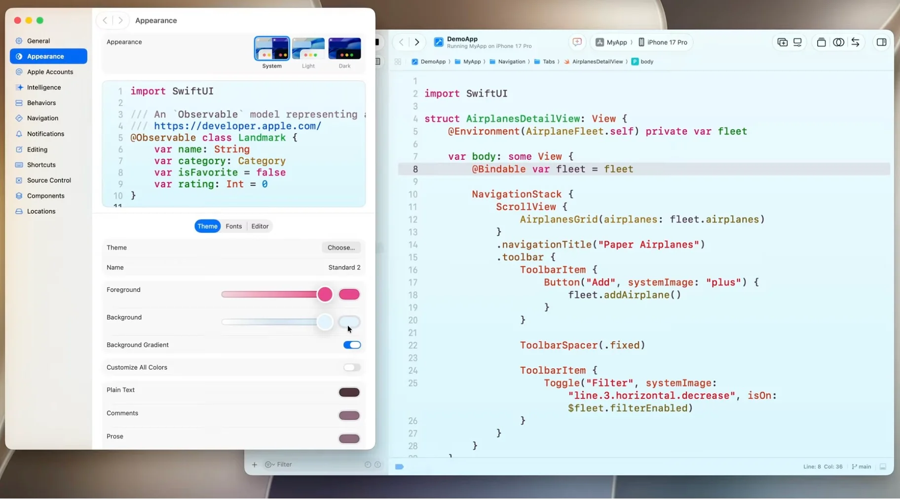Open the Plain Text color well
Screen dimensions: 900x500
coord(349,393)
